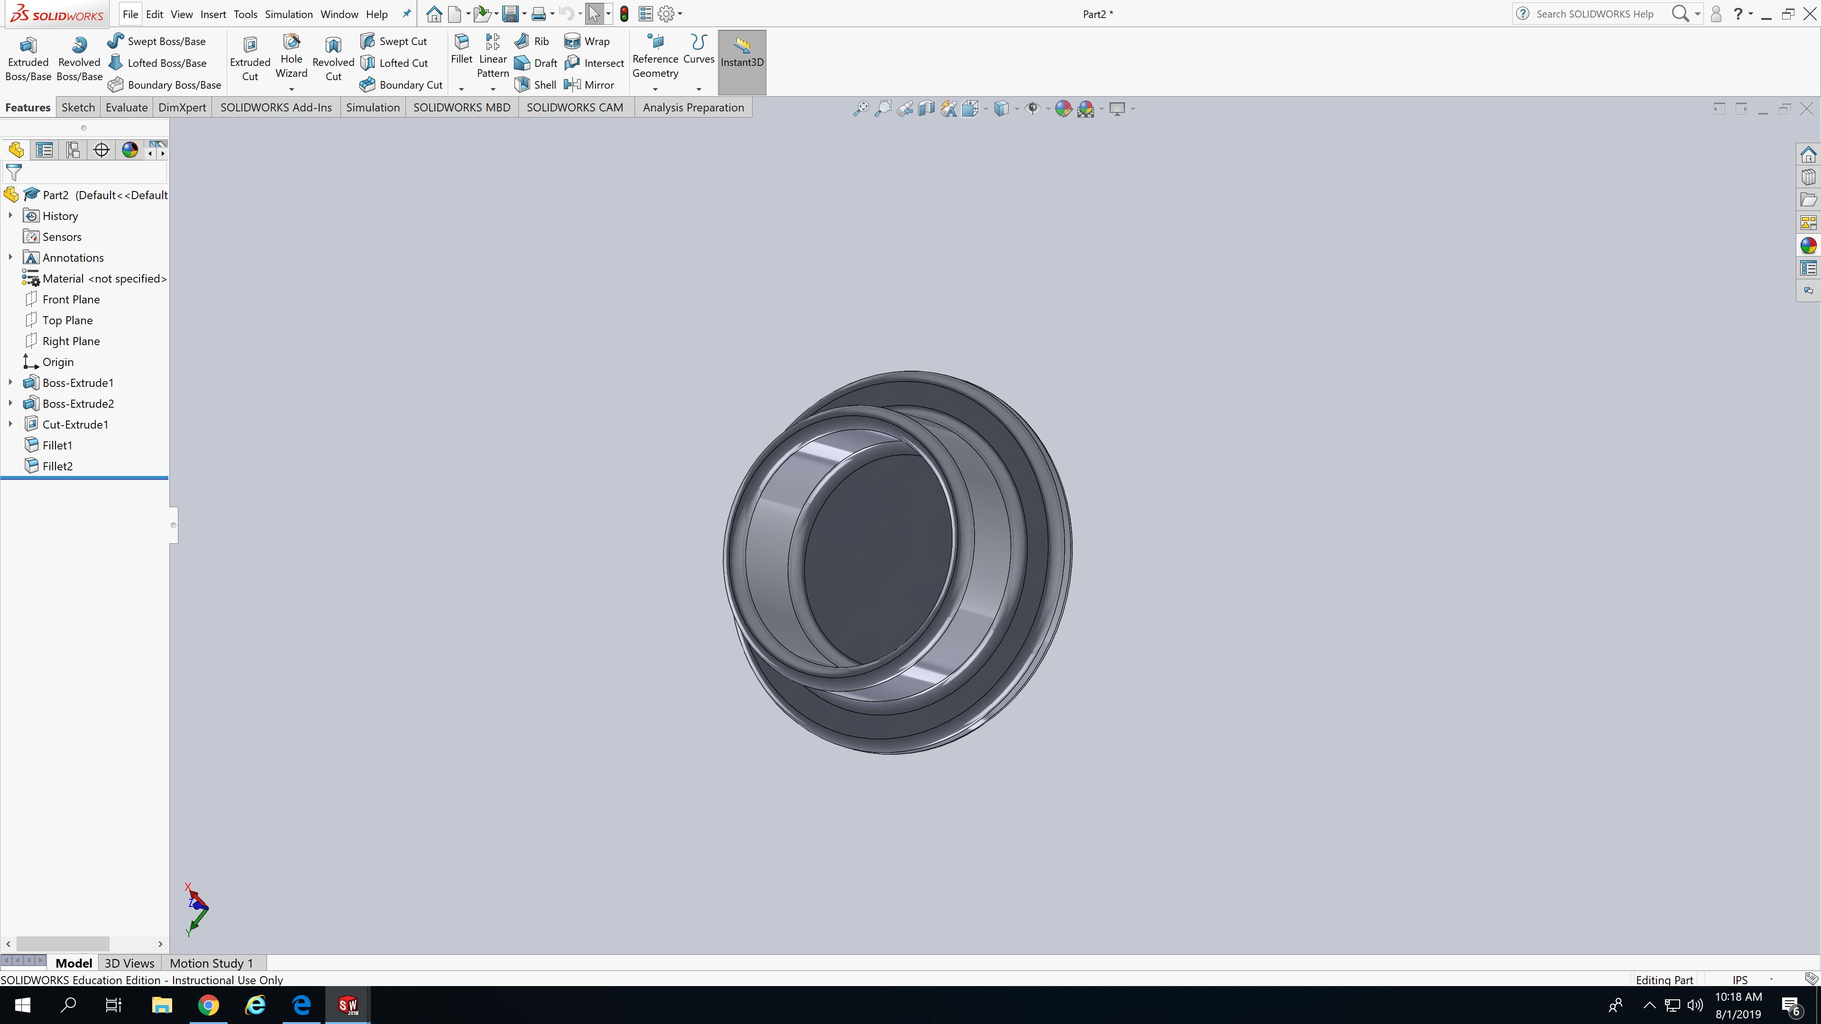Open the DisplayManager appearance sphere tab
The height and width of the screenshot is (1024, 1821).
[129, 150]
